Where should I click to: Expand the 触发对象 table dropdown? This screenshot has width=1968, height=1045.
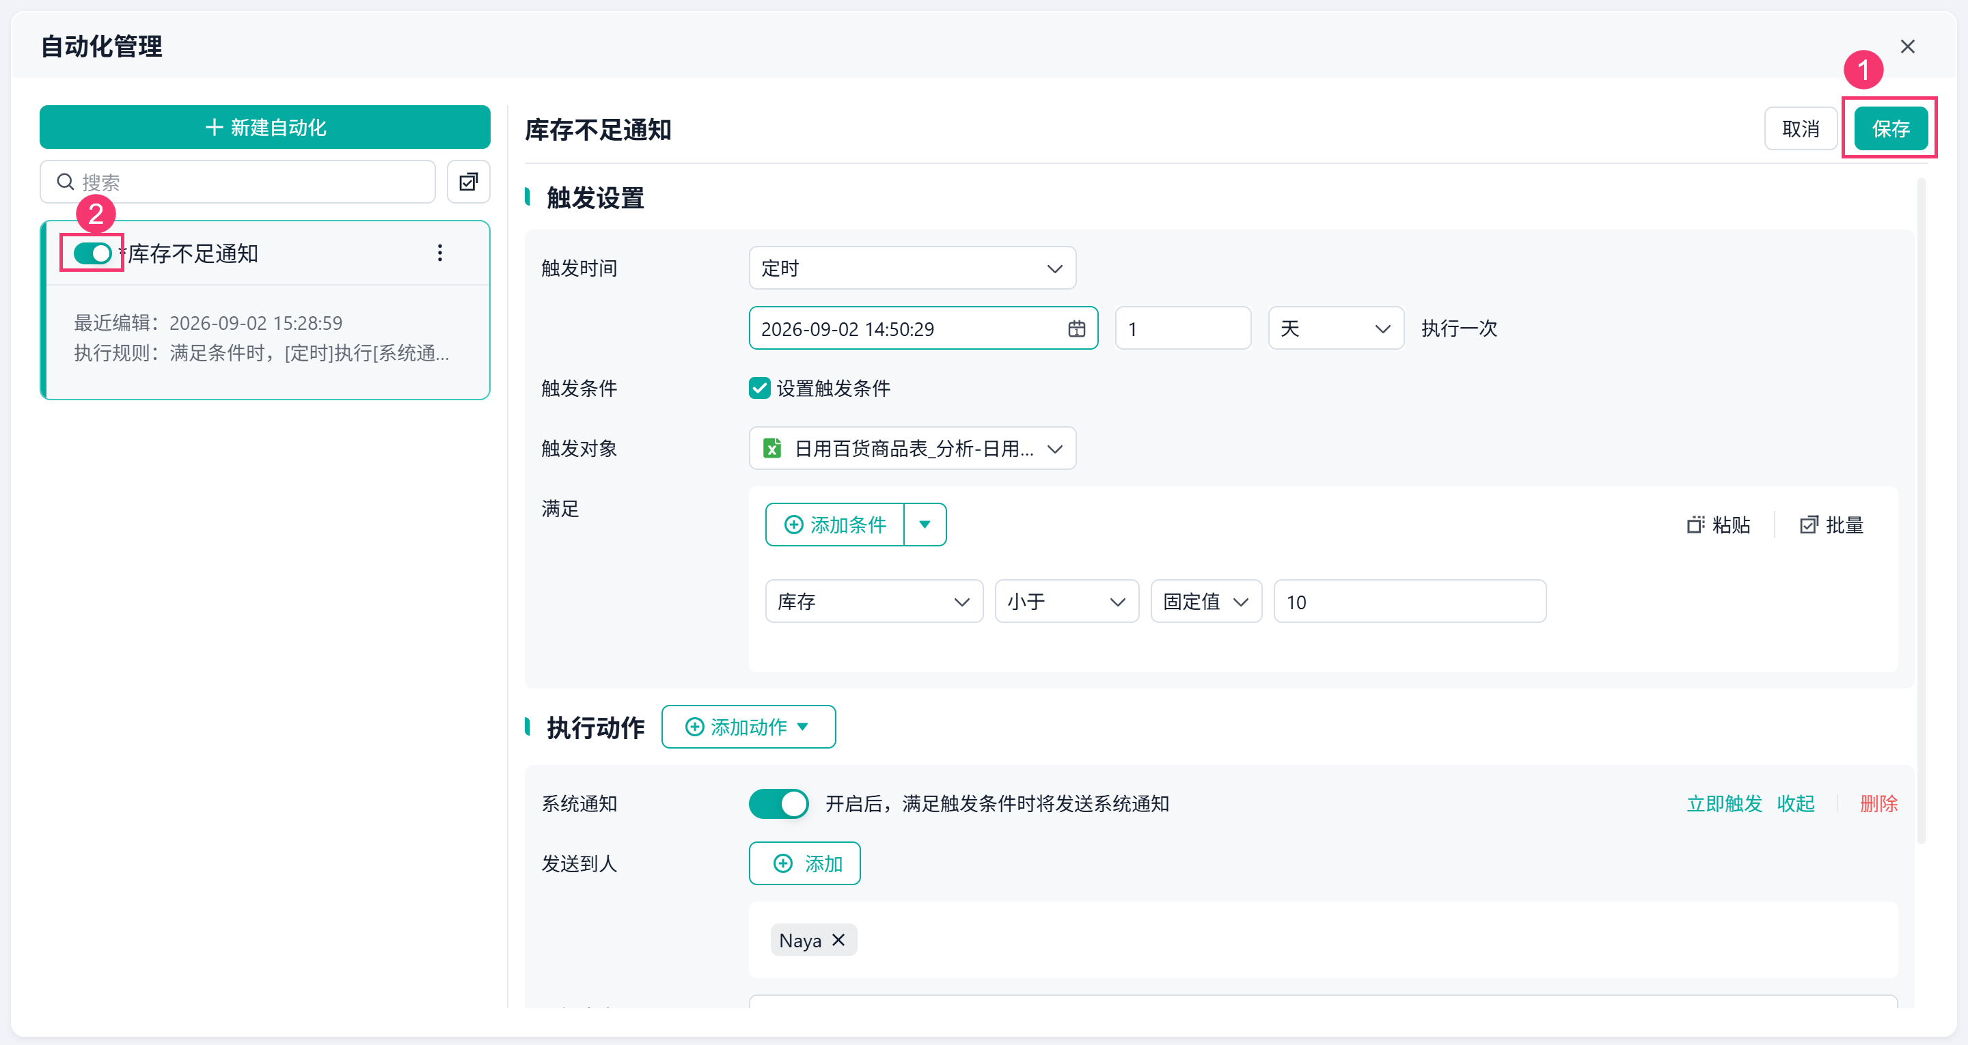point(912,449)
